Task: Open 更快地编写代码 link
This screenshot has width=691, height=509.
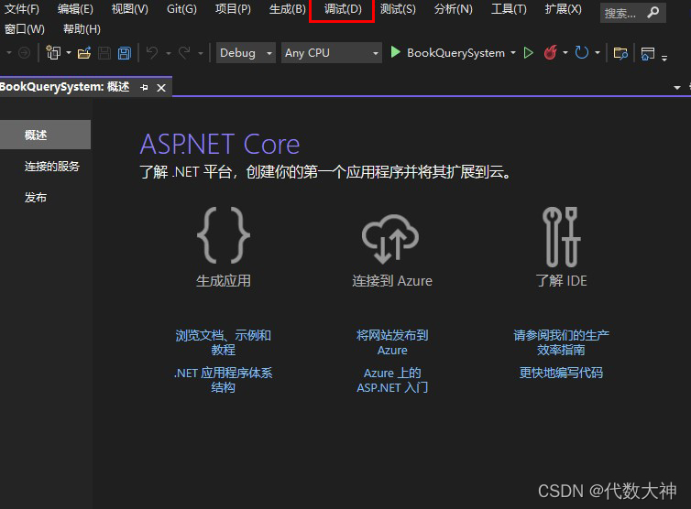Action: (561, 373)
